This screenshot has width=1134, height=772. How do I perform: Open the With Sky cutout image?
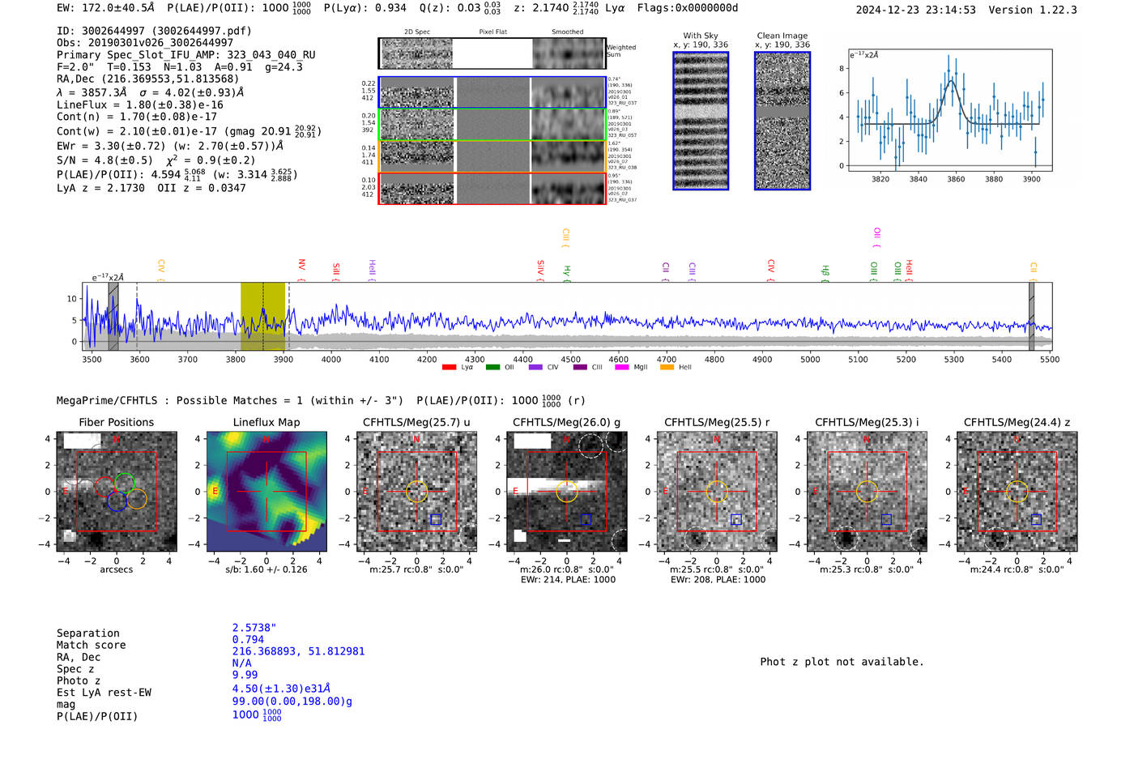click(701, 121)
